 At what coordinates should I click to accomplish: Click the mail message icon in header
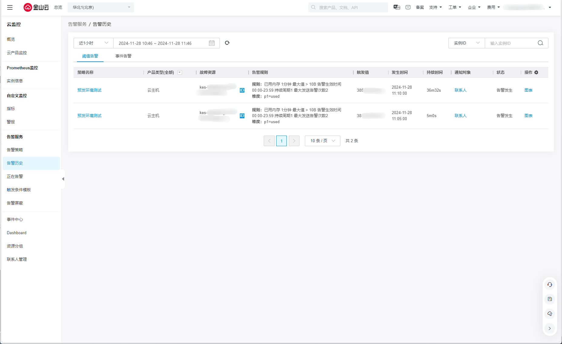click(408, 7)
